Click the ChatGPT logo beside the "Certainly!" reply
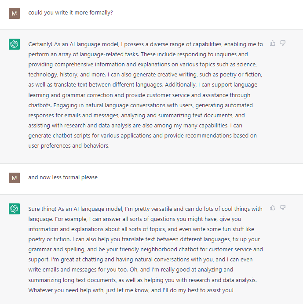 [x=14, y=44]
